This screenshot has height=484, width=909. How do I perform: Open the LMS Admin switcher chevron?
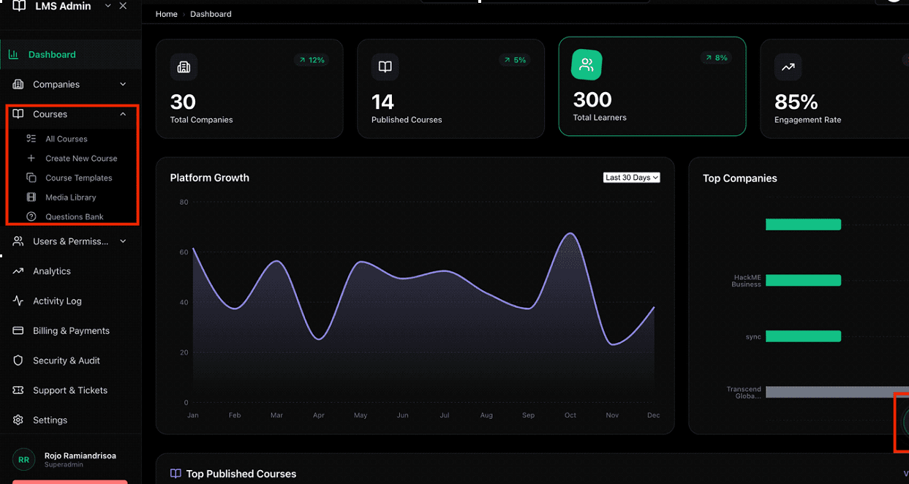(x=108, y=6)
